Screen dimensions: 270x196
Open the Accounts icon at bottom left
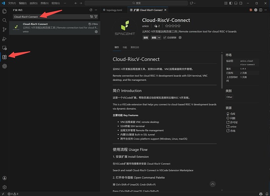(5, 178)
